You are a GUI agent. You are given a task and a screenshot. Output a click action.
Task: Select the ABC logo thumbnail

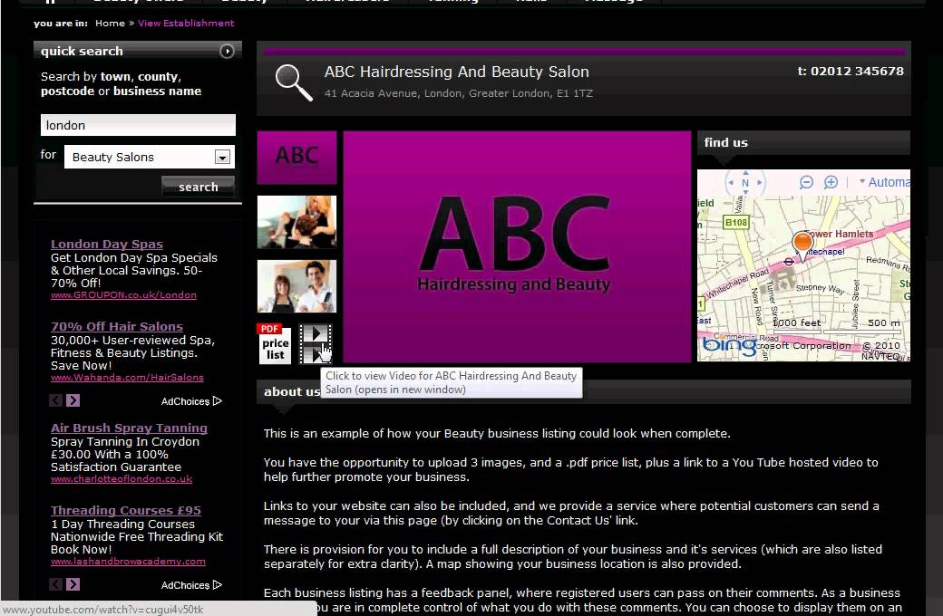click(297, 157)
